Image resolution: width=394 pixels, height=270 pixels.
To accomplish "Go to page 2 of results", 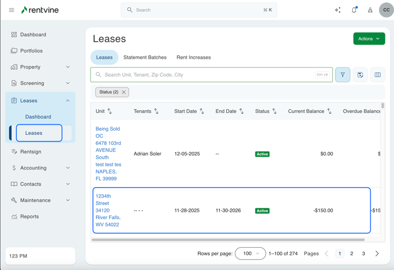I will (x=352, y=253).
